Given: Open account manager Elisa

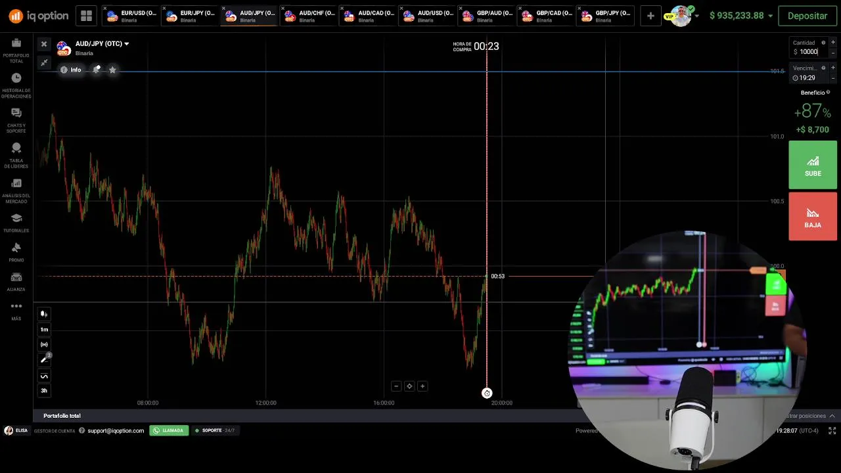Looking at the screenshot, I should point(16,430).
